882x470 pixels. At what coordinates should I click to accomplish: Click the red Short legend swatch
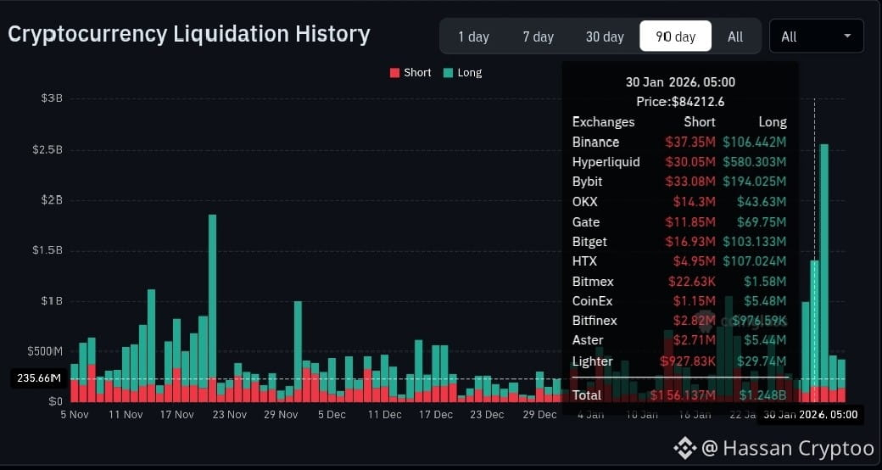point(394,73)
